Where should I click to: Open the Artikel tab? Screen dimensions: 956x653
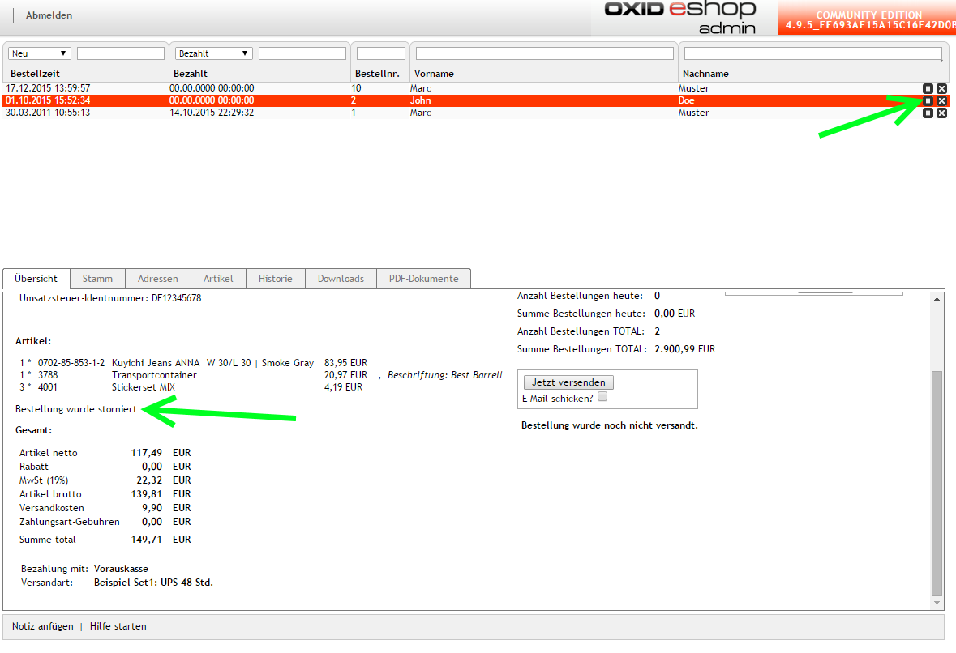pyautogui.click(x=218, y=279)
